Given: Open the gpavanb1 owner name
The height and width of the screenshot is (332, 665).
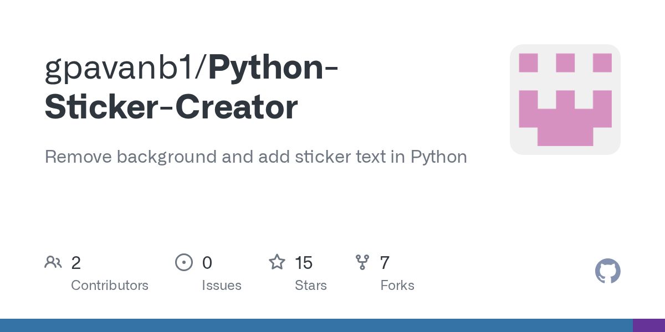Looking at the screenshot, I should click(x=124, y=69).
